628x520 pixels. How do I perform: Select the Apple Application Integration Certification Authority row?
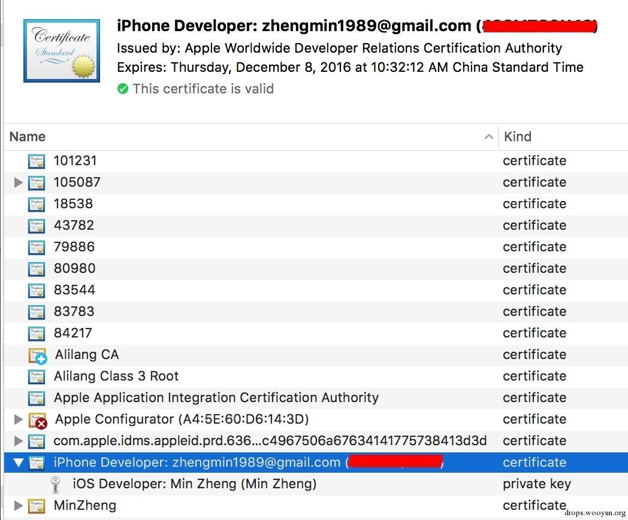216,398
